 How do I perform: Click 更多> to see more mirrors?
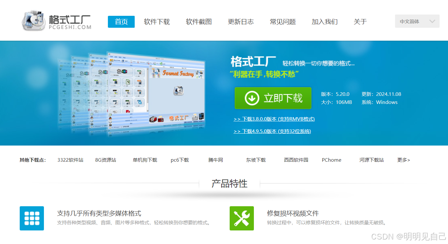404,160
